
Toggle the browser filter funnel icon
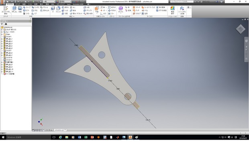pos(2,24)
